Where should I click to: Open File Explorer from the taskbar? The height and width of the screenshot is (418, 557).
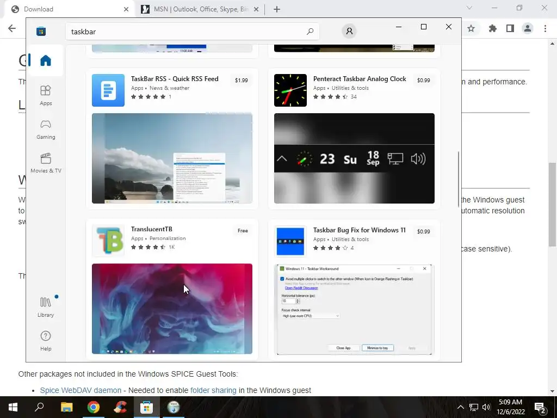66,407
